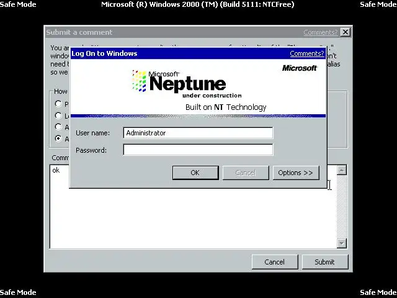Click the comment box scroll down arrow
397x298 pixels.
point(342,243)
